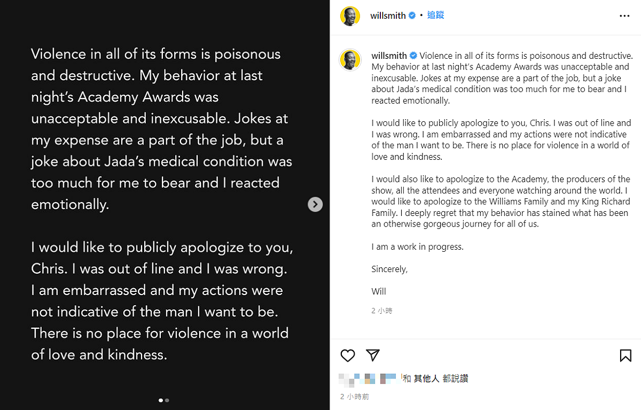641x410 pixels.
Task: Open the willsmith avatar beside the caption
Action: point(350,60)
